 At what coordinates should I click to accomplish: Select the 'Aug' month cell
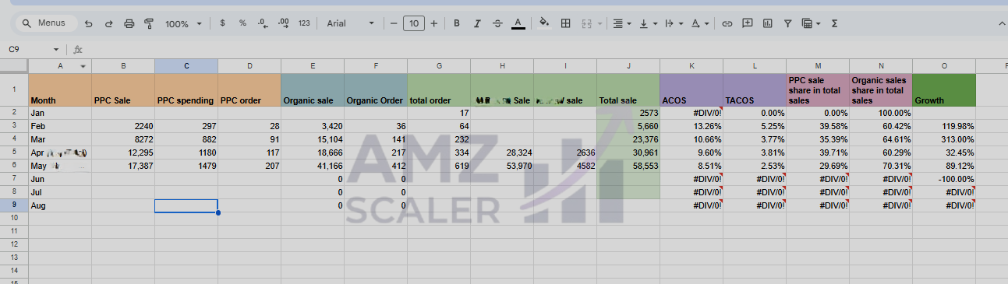(x=60, y=205)
